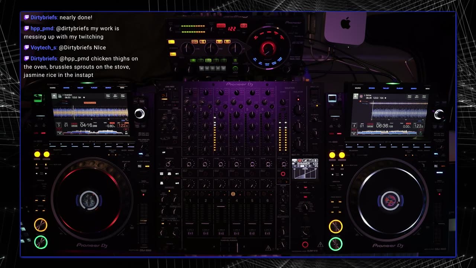Tap BEAT LOOP on the Arrive deck screen
Screen dimensions: 476x268
point(409,97)
